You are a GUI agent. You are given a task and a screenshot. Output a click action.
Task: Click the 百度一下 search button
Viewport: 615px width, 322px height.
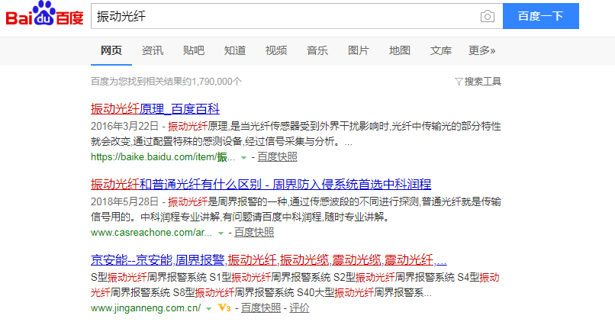click(x=540, y=16)
